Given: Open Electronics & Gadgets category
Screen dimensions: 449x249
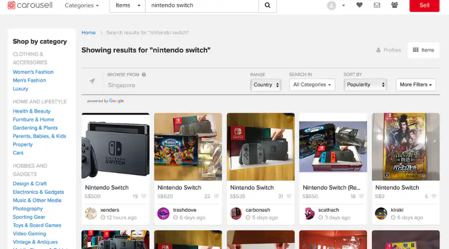Looking at the screenshot, I should [38, 192].
